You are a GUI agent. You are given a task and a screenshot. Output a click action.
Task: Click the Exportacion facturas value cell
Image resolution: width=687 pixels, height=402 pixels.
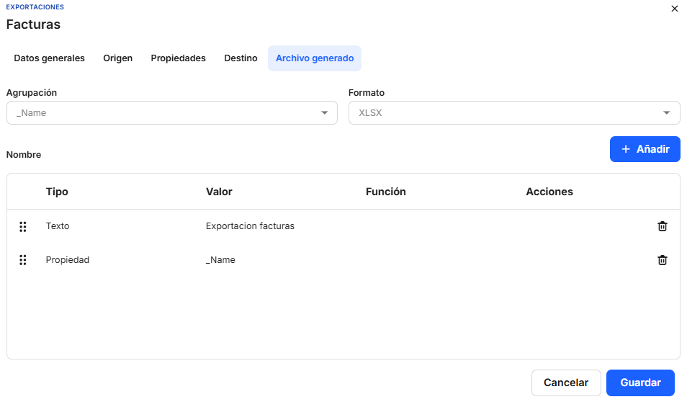coord(250,226)
